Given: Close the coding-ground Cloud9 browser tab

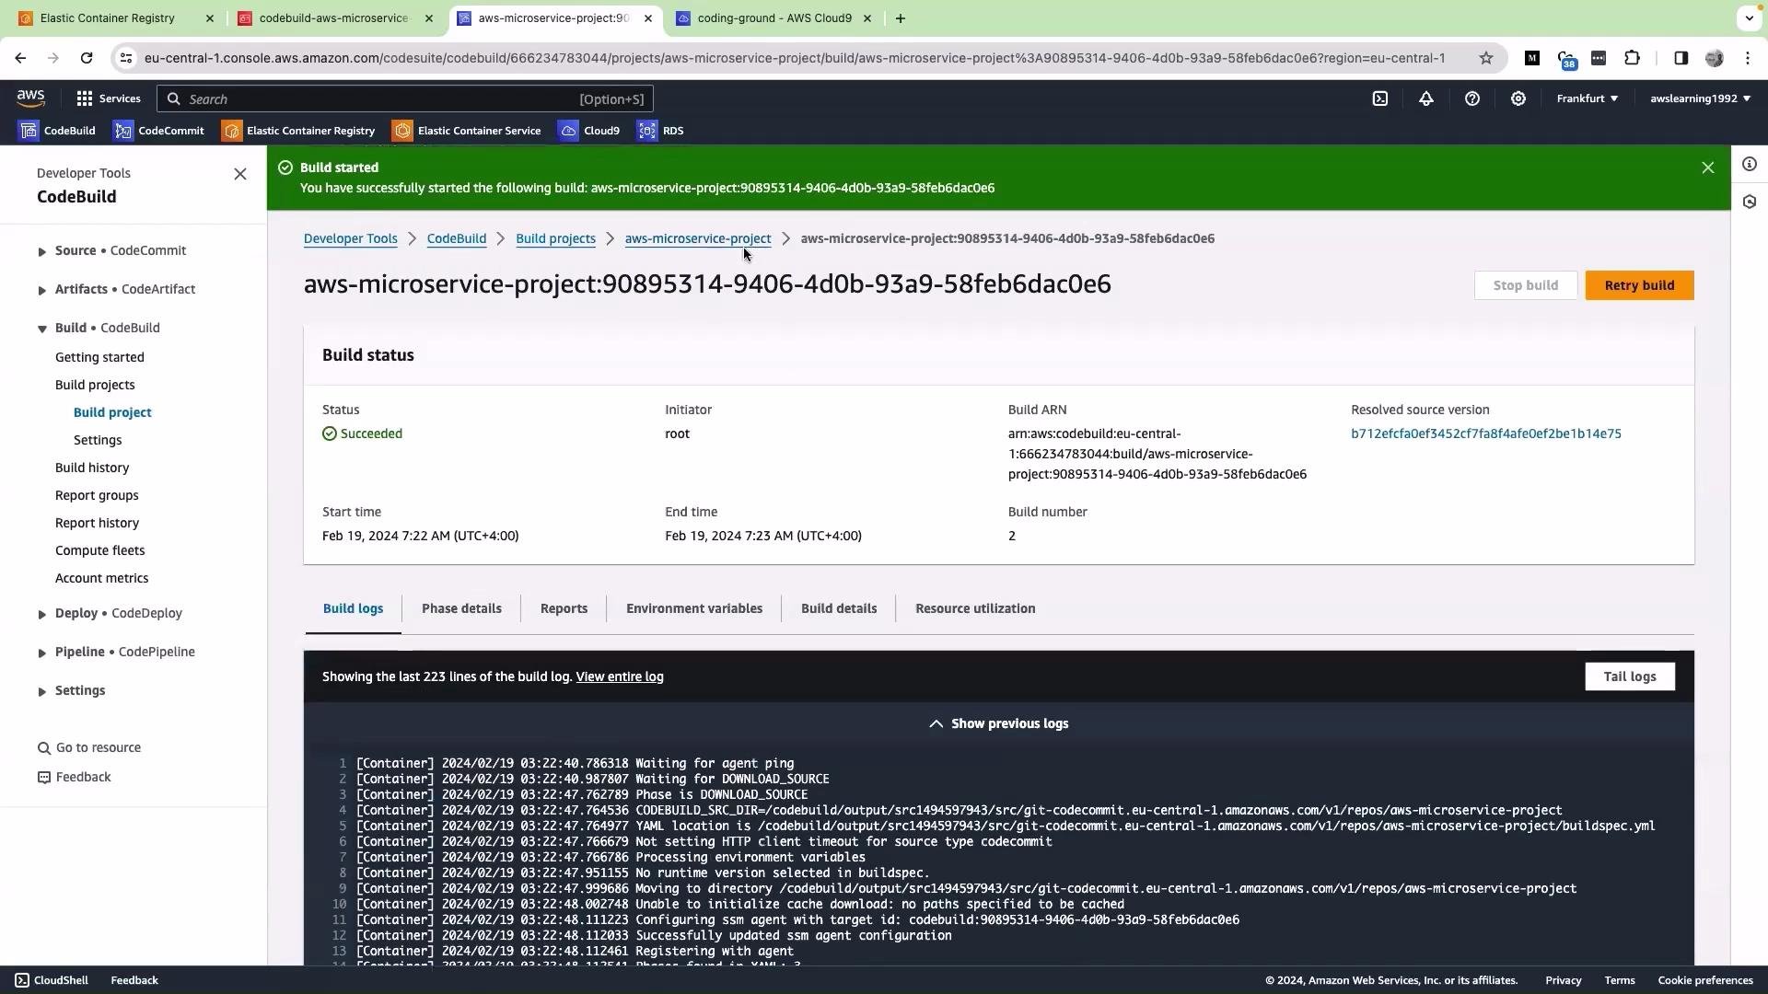Looking at the screenshot, I should point(867,18).
